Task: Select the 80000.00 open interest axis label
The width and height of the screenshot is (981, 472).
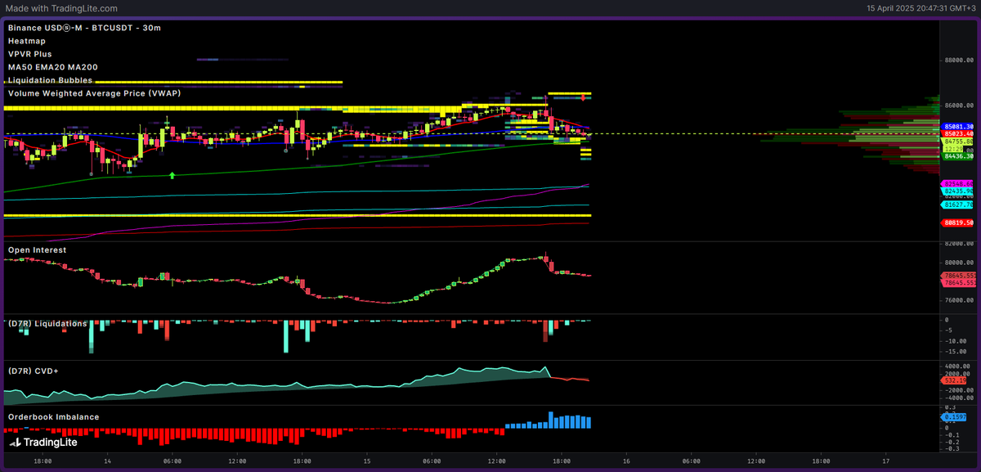Action: point(960,263)
